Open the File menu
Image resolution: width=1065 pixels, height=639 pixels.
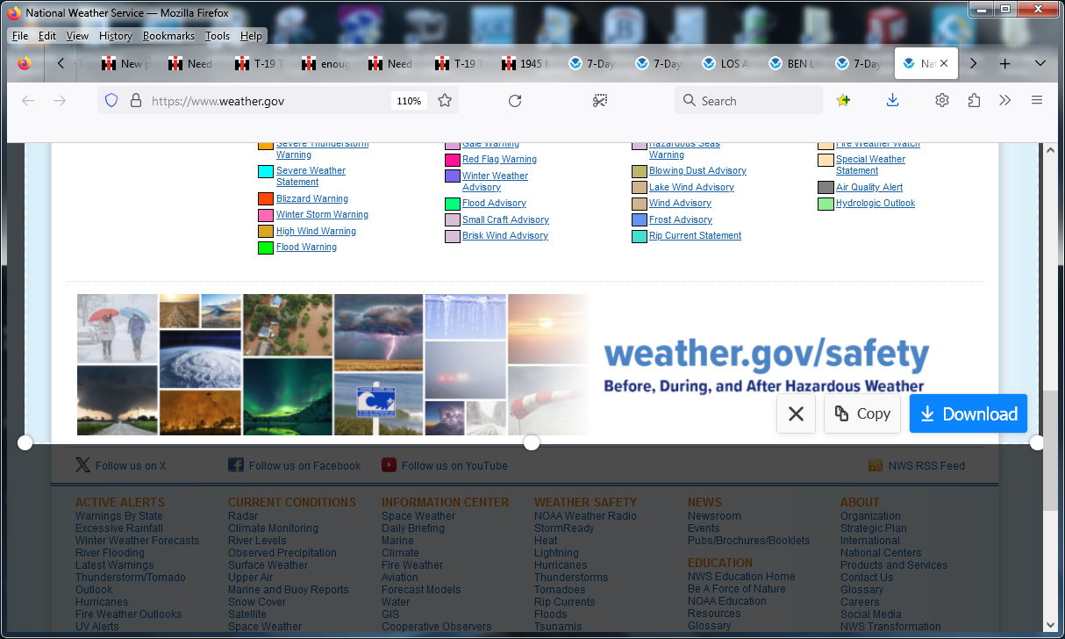(20, 36)
